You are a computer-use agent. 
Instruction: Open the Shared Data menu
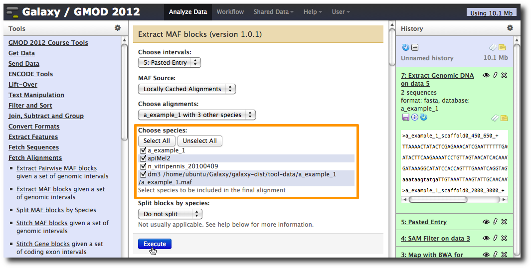tap(273, 12)
